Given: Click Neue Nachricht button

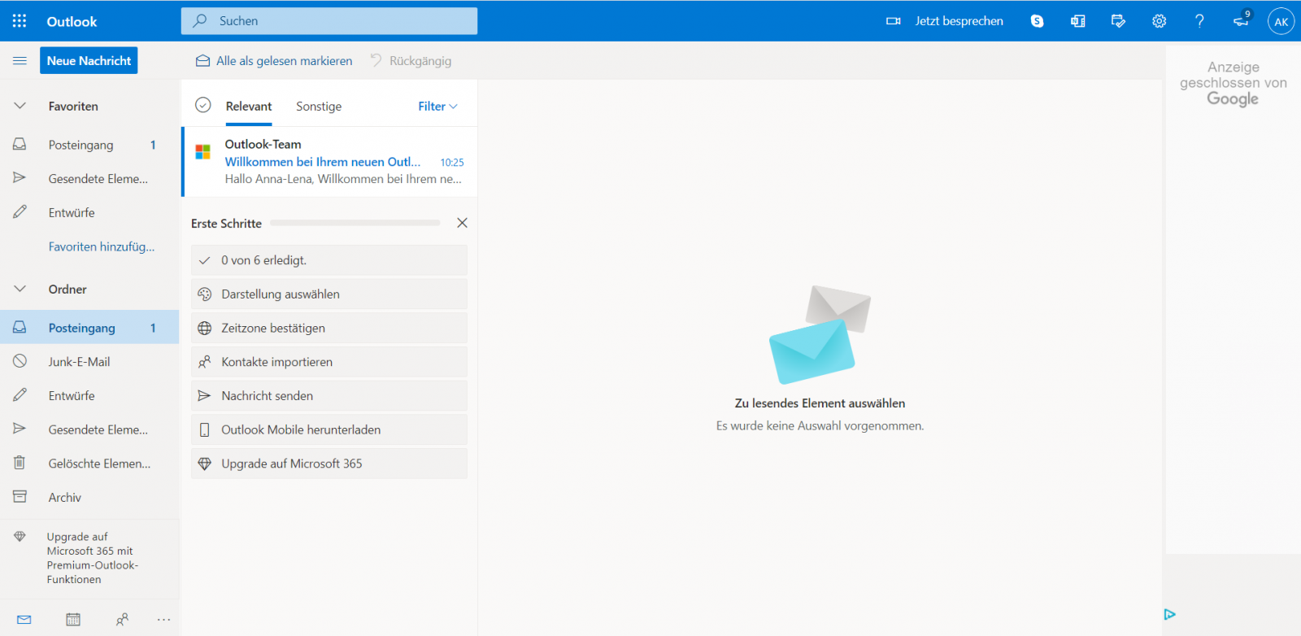Looking at the screenshot, I should [89, 61].
